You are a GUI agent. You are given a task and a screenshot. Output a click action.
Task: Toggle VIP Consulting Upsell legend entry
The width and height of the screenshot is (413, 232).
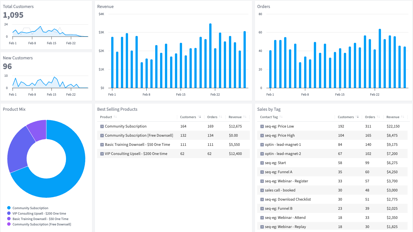[x=39, y=213]
